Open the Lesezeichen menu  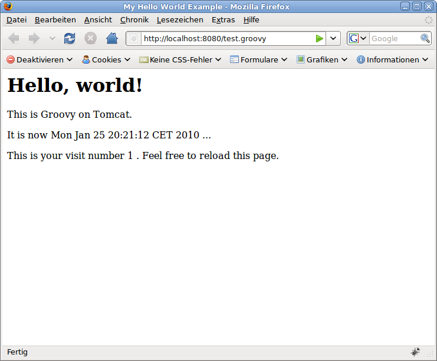coord(180,20)
